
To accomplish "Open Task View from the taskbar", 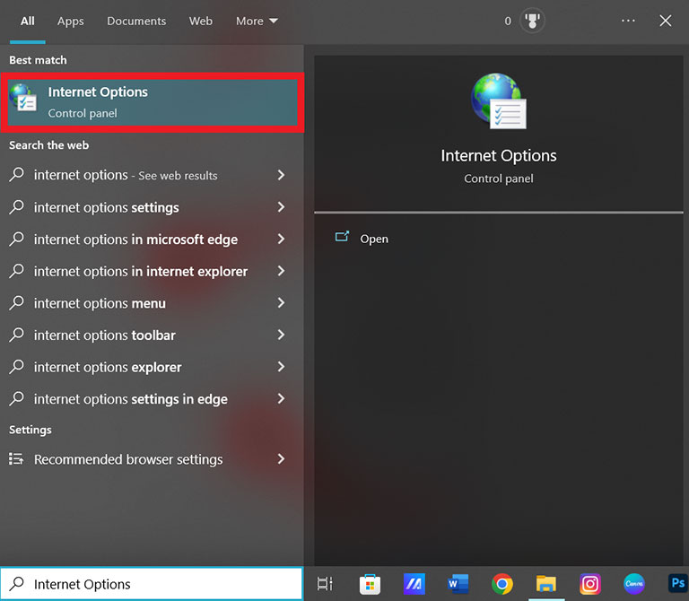I will tap(325, 583).
